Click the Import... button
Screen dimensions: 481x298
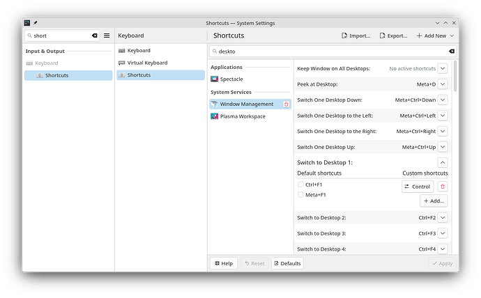356,36
